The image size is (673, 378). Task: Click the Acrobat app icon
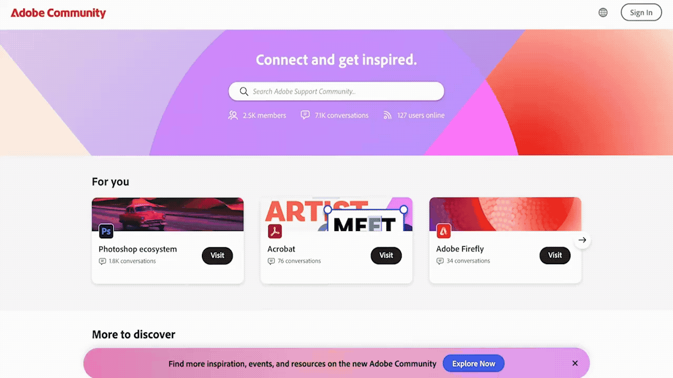point(275,231)
